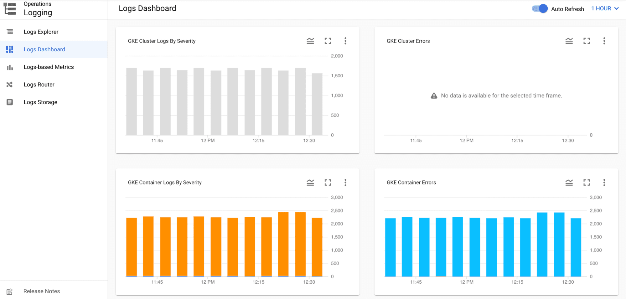
Task: Expand GKE Container Logs By Severity fullscreen
Action: (x=328, y=182)
